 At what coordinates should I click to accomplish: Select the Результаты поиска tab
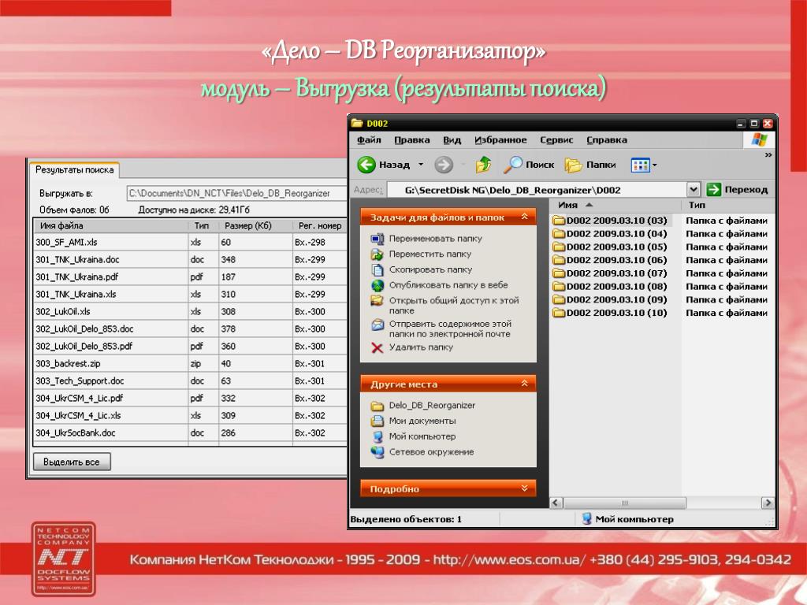[74, 170]
